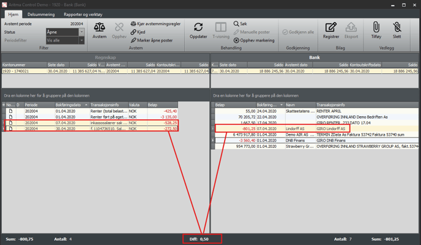Open the Periodefilter 'Vis alle' dropdown
The height and width of the screenshot is (245, 421).
click(81, 40)
